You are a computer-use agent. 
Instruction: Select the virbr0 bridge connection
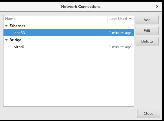tap(19, 47)
